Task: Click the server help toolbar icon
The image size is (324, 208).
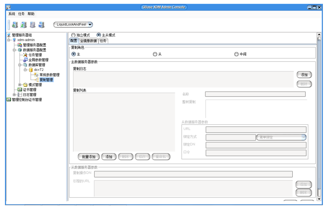Action: point(42,25)
